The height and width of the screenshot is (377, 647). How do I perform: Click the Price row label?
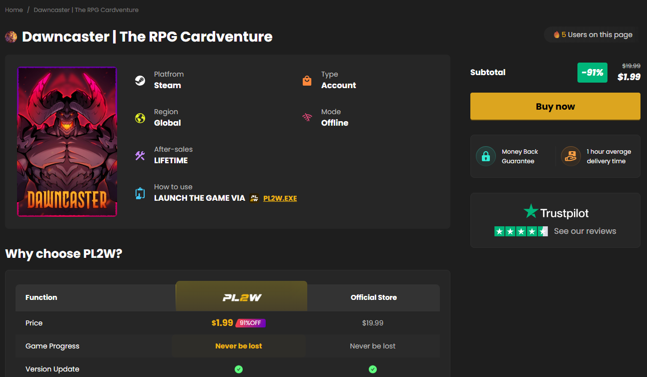coord(34,323)
